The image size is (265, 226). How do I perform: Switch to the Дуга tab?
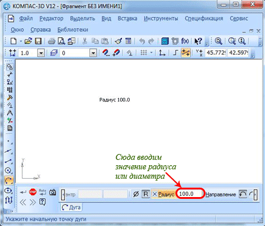pyautogui.click(x=71, y=207)
